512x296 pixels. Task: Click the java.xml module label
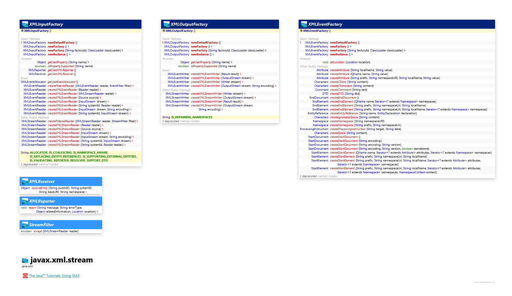[x=27, y=266]
